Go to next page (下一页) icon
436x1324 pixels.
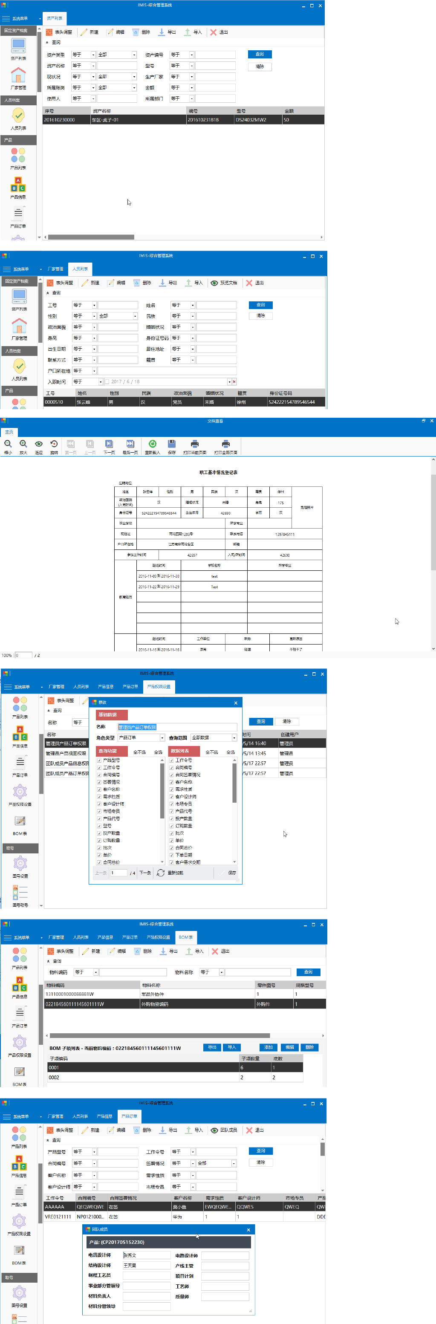pyautogui.click(x=109, y=444)
